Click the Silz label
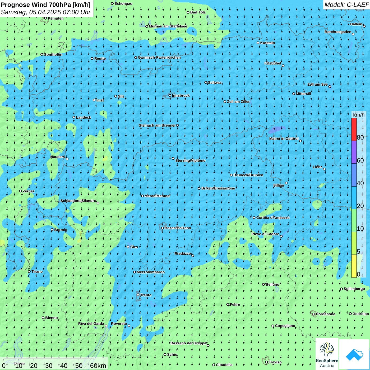The image size is (370, 370). [x=121, y=96]
